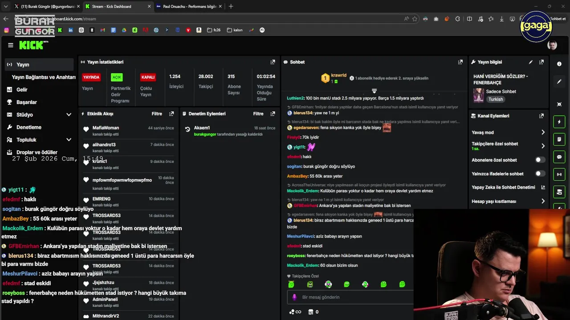Open profile avatar at top right
This screenshot has height=320, width=570.
(552, 45)
